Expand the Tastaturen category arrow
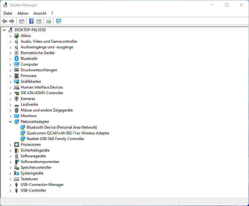 click(10, 179)
